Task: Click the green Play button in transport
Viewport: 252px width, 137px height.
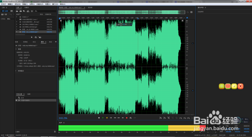Action: (x=103, y=118)
